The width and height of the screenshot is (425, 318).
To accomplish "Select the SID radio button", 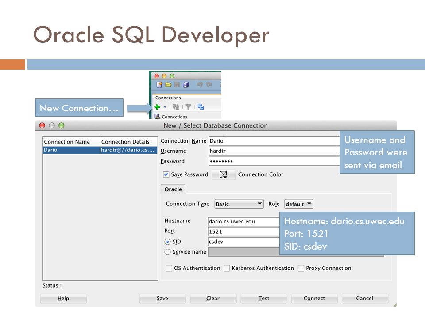I will 167,242.
